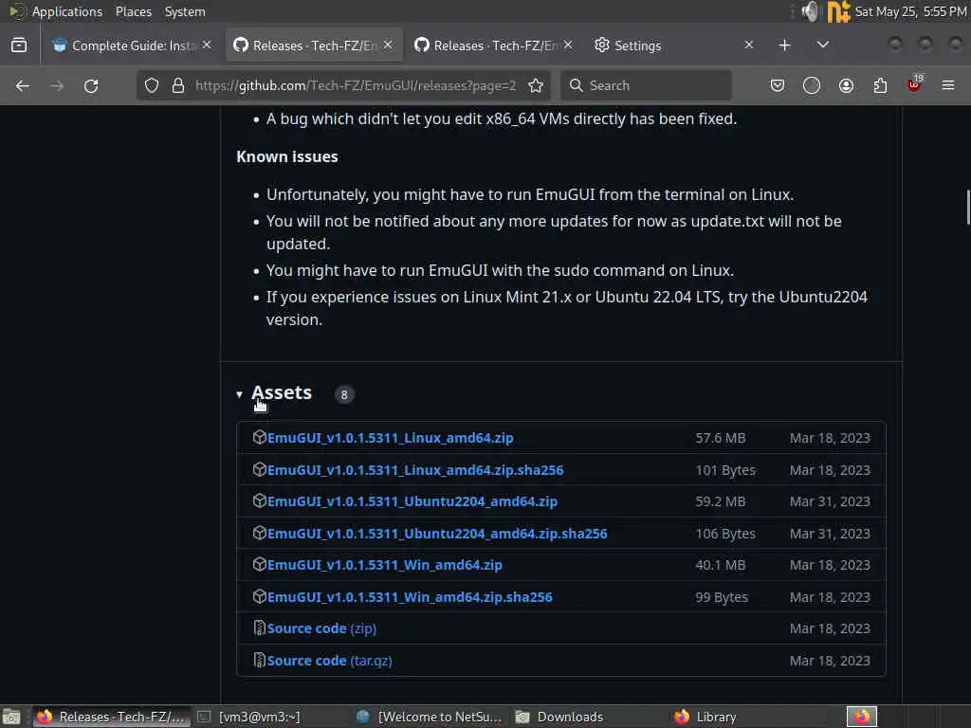
Task: Close the Complete Guide tab
Action: pyautogui.click(x=207, y=45)
